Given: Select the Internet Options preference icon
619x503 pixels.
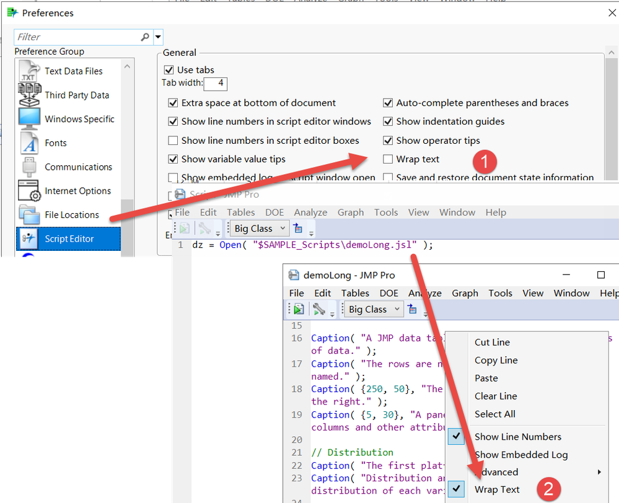Looking at the screenshot, I should pos(29,191).
